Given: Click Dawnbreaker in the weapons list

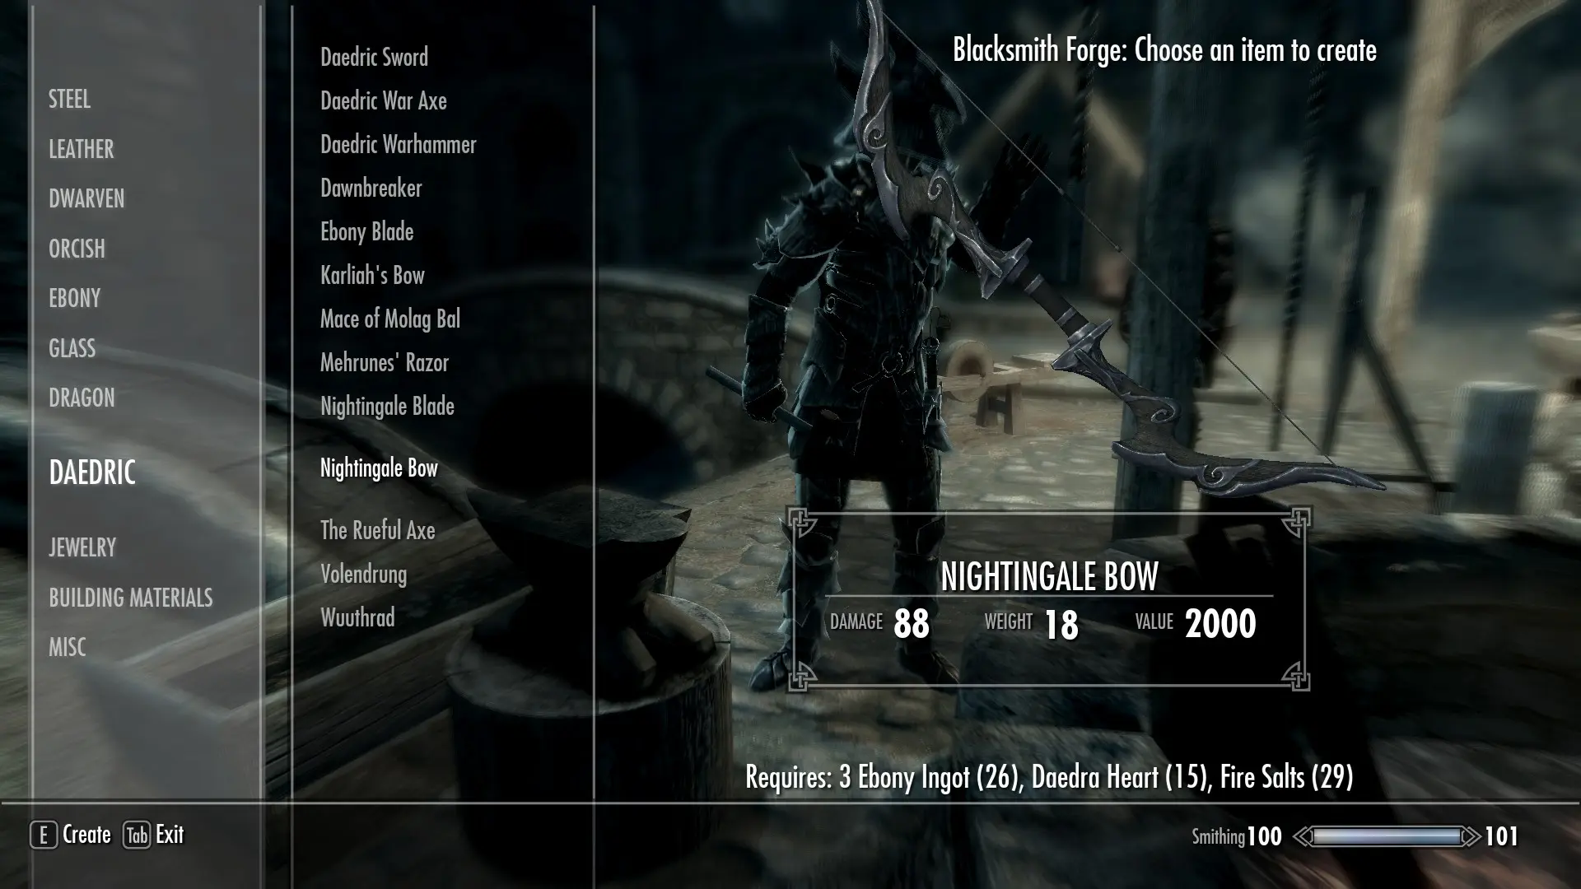Looking at the screenshot, I should point(372,188).
